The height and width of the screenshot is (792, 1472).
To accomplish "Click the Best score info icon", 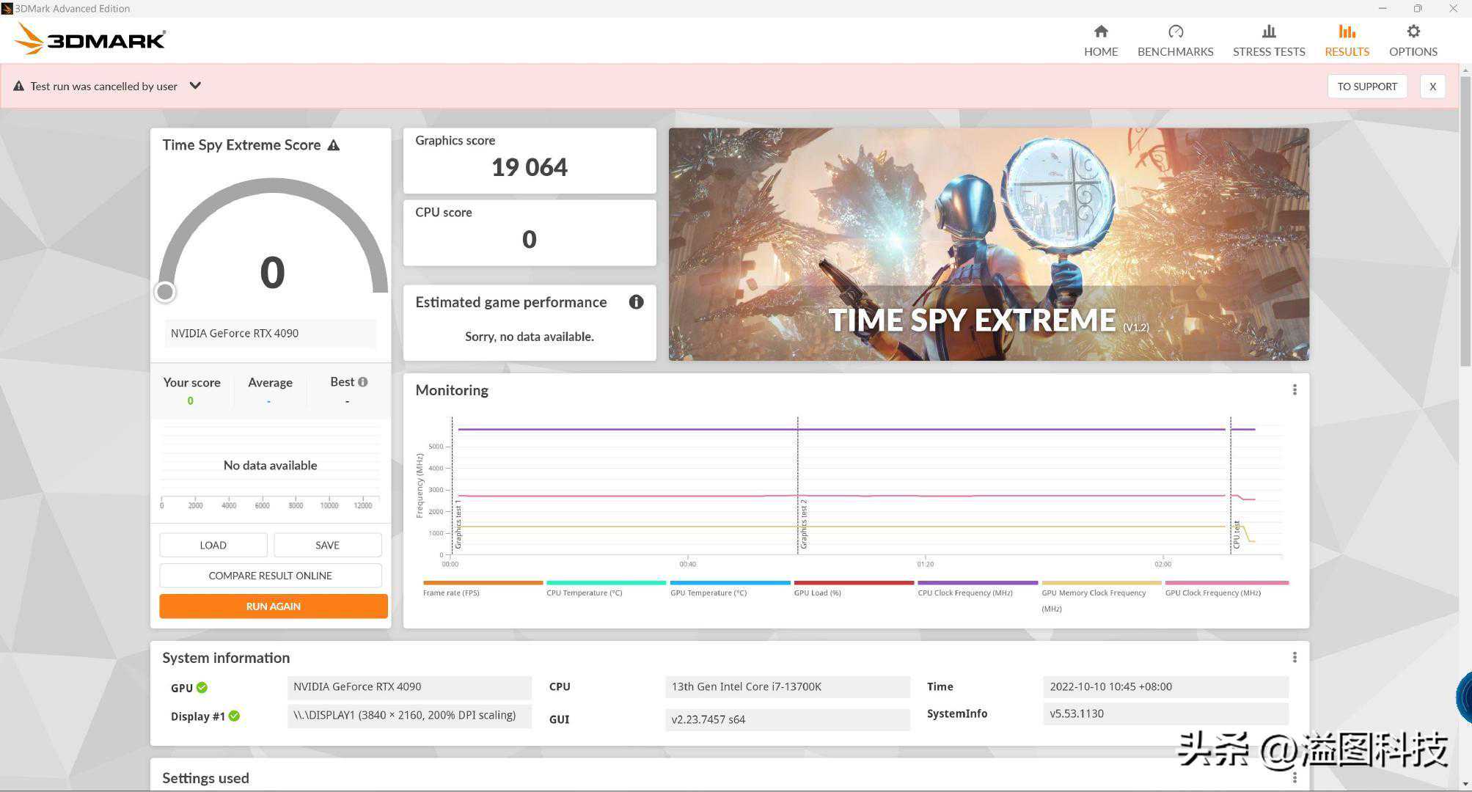I will (362, 382).
